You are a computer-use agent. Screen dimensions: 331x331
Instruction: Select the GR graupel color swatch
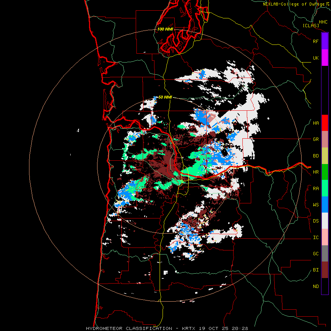coord(325,139)
